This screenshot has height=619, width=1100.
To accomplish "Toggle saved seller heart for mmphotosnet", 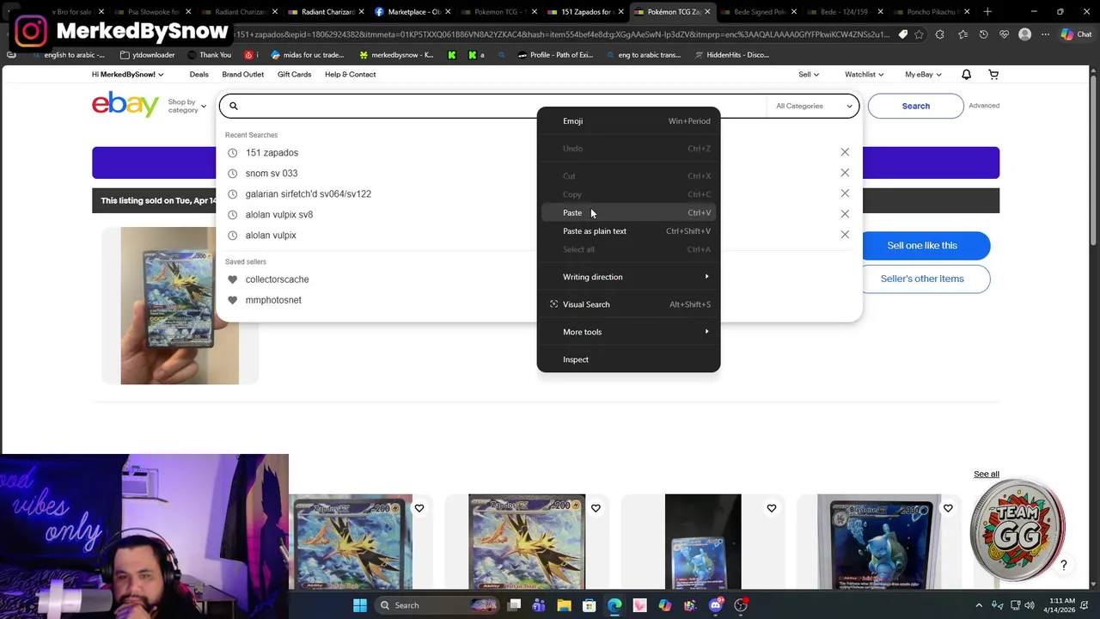I will click(x=232, y=300).
